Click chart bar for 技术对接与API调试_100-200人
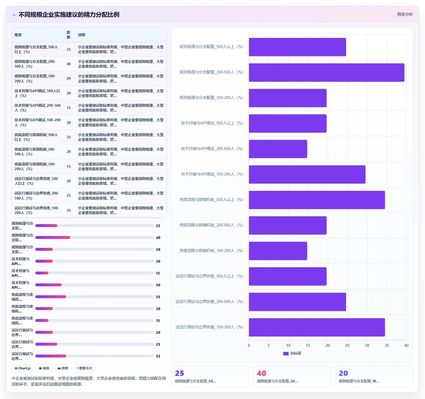Screen dimensions: 425x399 coord(307,174)
